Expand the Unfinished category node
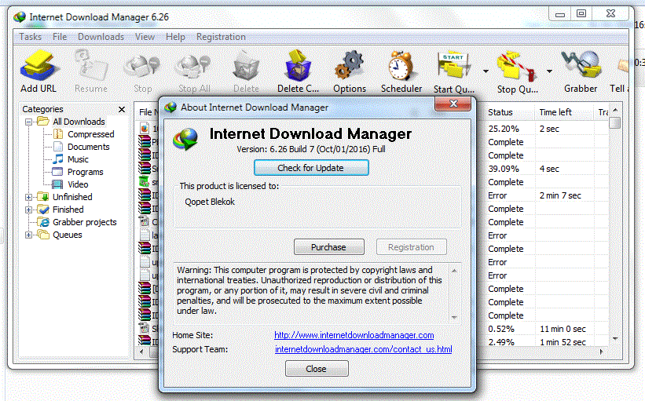The height and width of the screenshot is (401, 645). pos(28,197)
